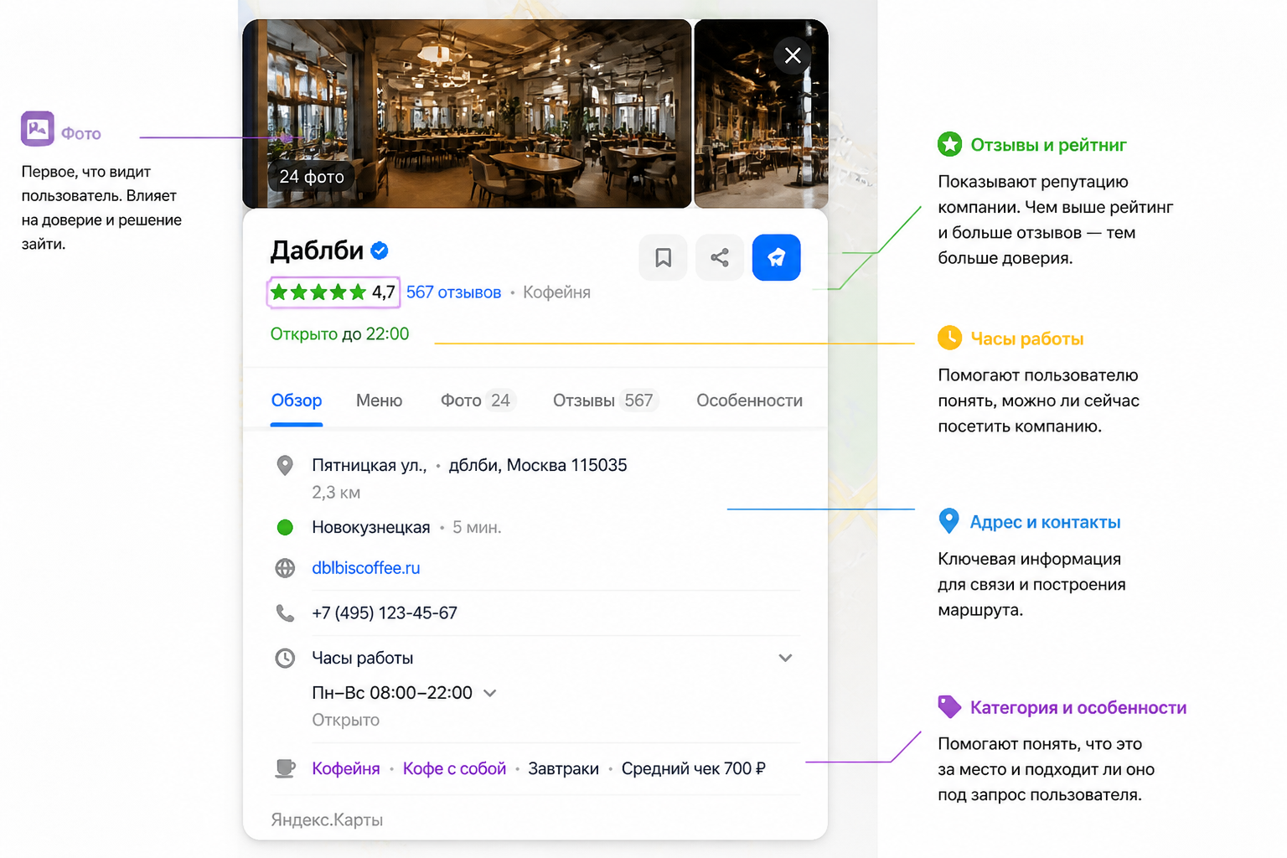Click the share icon button
1287x858 pixels.
(720, 257)
